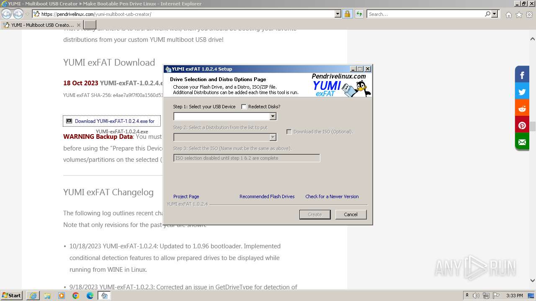Click YUMI setup title bar icon
536x301 pixels.
point(168,69)
